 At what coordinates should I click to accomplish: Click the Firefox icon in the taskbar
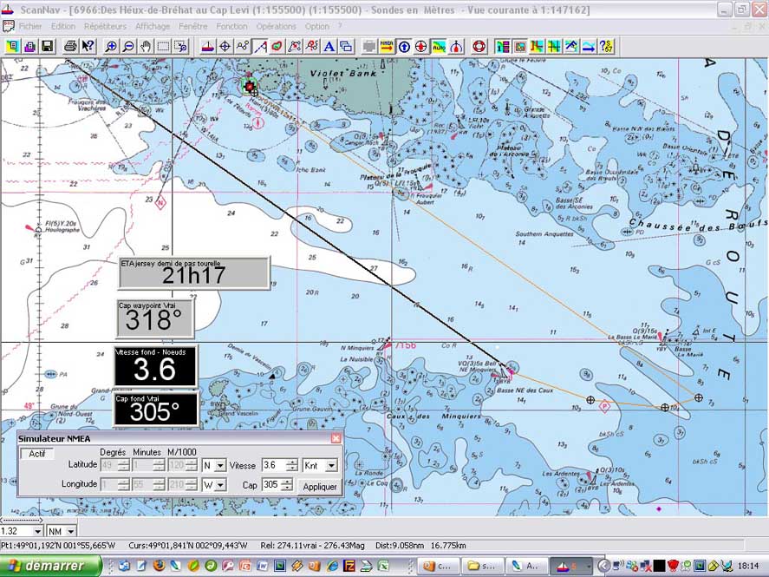(x=159, y=566)
